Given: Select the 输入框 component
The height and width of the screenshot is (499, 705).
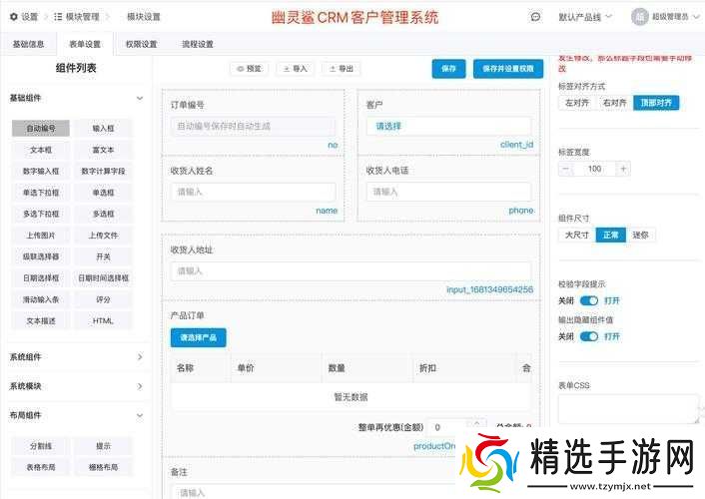Looking at the screenshot, I should [104, 128].
